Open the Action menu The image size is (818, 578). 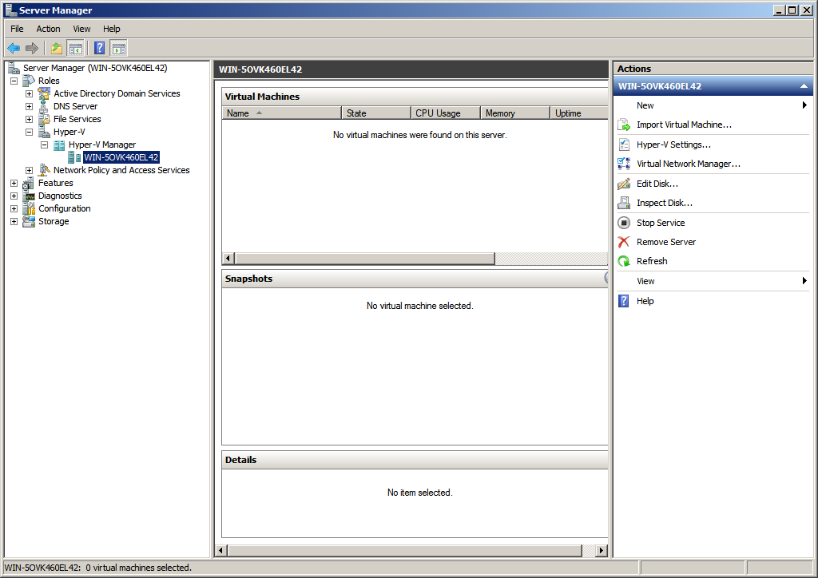[48, 29]
